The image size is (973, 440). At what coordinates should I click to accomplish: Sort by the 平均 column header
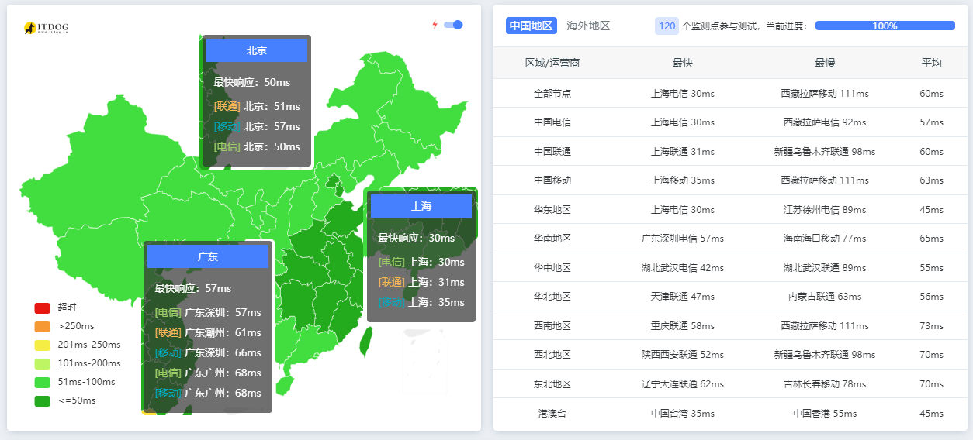pos(931,63)
